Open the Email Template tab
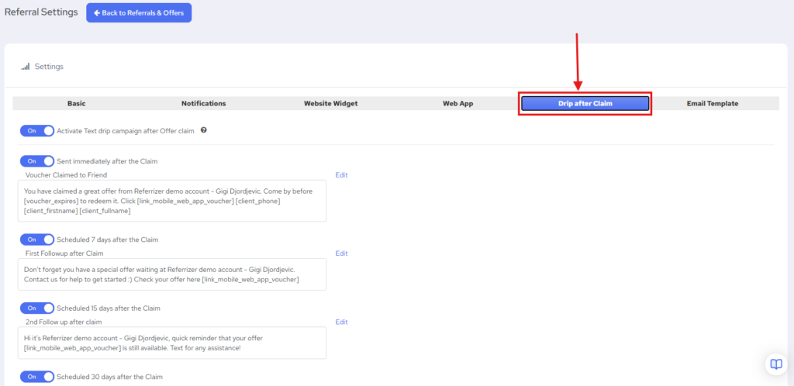Screen dimensions: 794x386 (712, 103)
